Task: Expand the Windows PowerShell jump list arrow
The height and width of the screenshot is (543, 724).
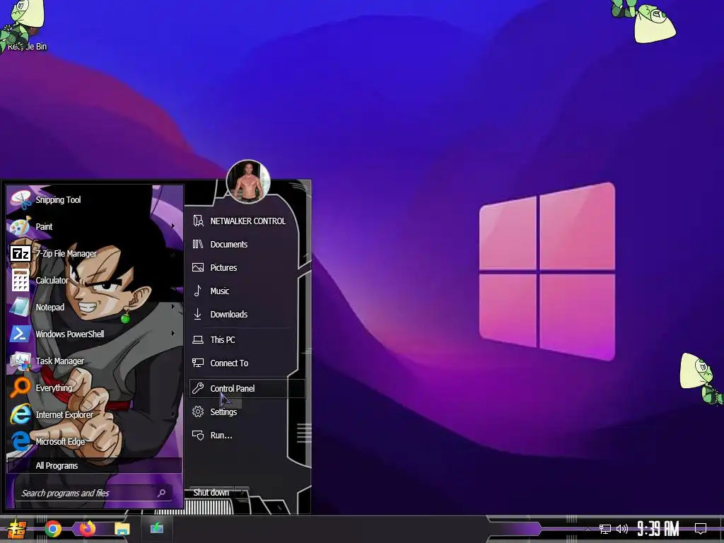Action: (173, 334)
